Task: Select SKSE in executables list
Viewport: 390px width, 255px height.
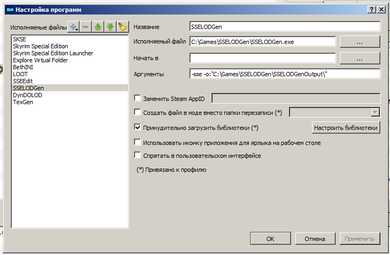Action: click(x=70, y=39)
